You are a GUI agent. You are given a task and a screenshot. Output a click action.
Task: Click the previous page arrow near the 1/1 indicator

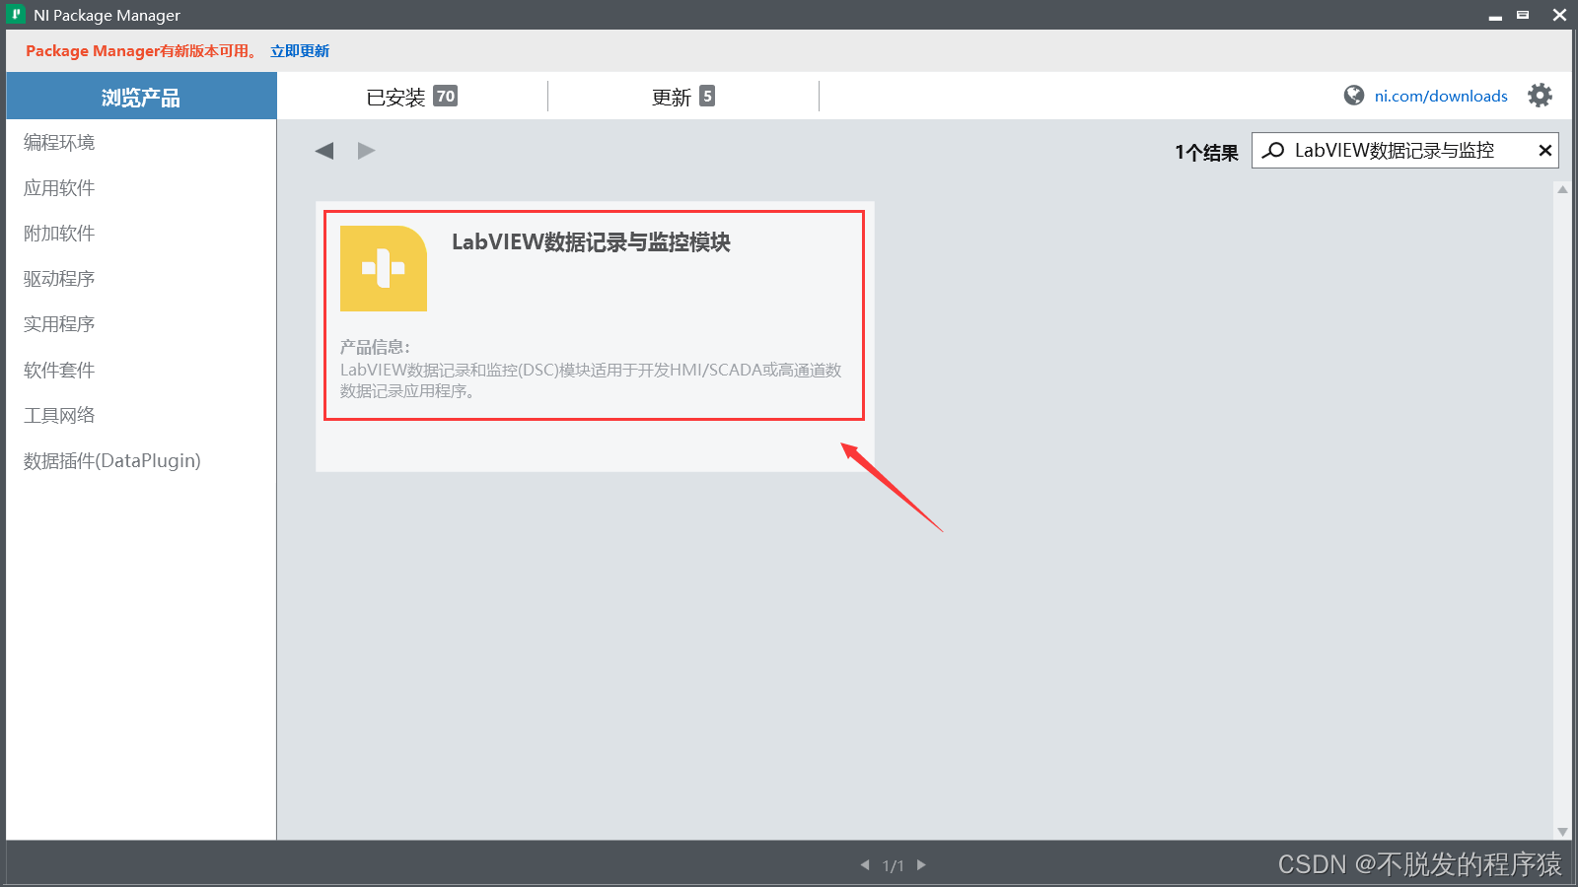click(x=865, y=864)
